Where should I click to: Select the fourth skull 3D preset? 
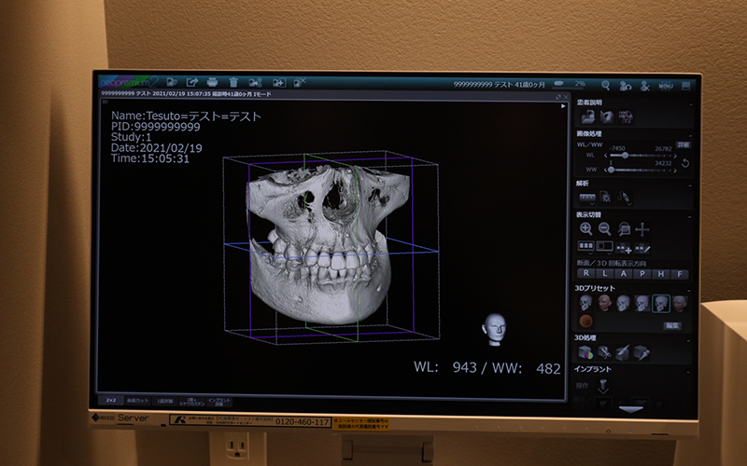[641, 304]
